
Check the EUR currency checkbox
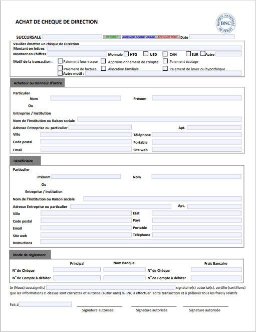188,54
